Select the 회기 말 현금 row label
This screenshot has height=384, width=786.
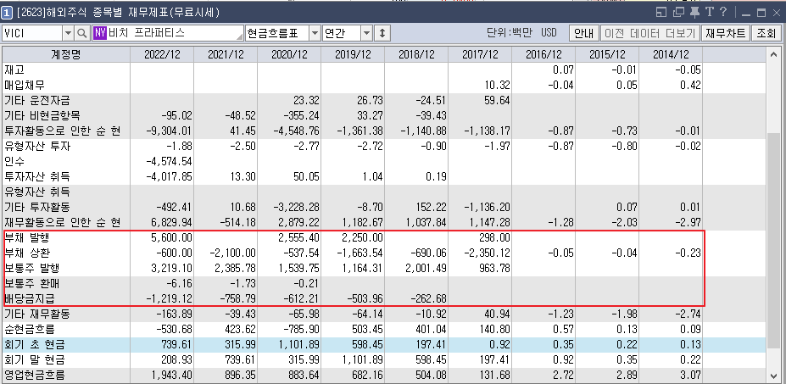coord(35,360)
